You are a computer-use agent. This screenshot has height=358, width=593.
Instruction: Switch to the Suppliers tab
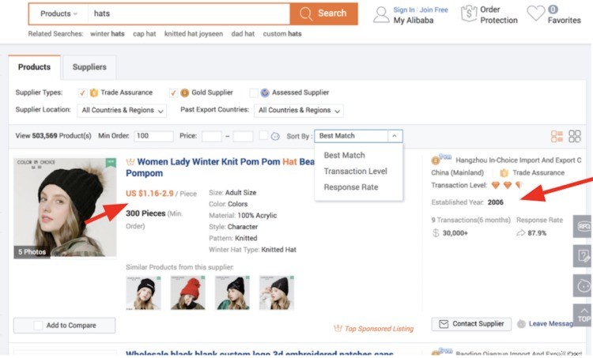point(89,67)
